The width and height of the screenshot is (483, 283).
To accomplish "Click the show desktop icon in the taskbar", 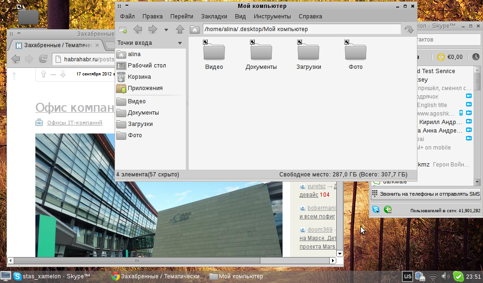I will (x=6, y=276).
